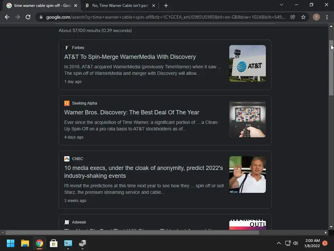Viewport: 334px width, 251px height.
Task: Click the CNBC peacock favicon
Action: pyautogui.click(x=67, y=159)
